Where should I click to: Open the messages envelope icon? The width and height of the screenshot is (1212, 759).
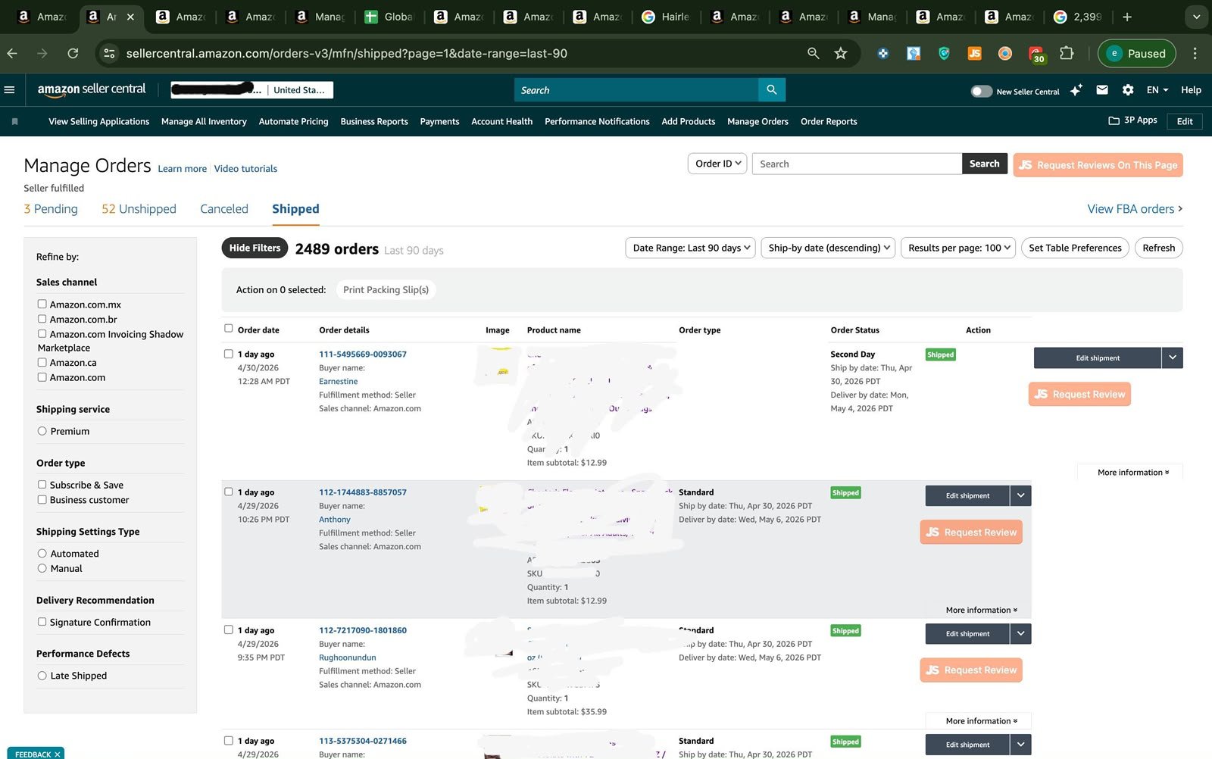tap(1102, 89)
